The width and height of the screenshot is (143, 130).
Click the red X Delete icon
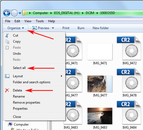(7, 90)
